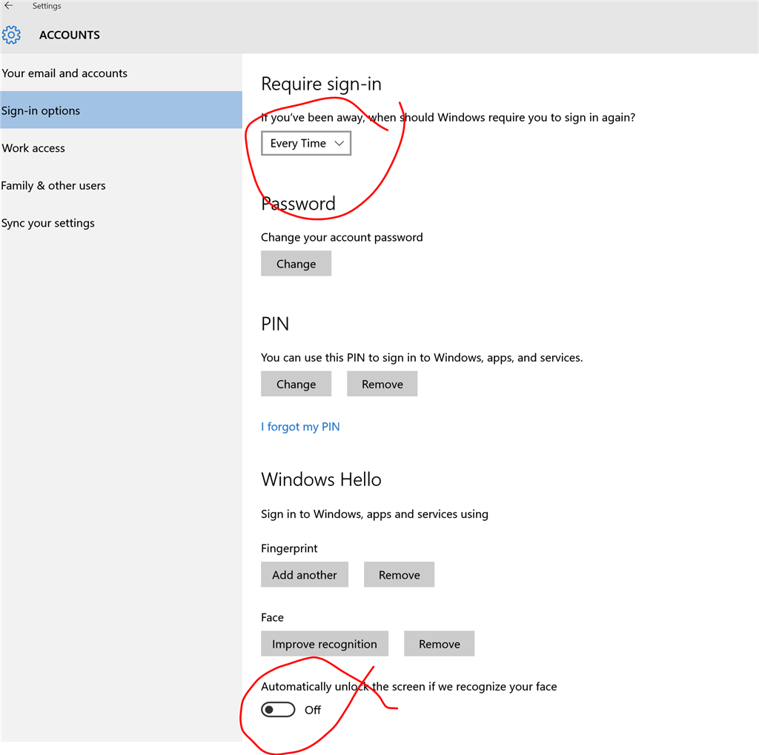
Task: Click the Windows Hello heading
Action: [x=321, y=479]
